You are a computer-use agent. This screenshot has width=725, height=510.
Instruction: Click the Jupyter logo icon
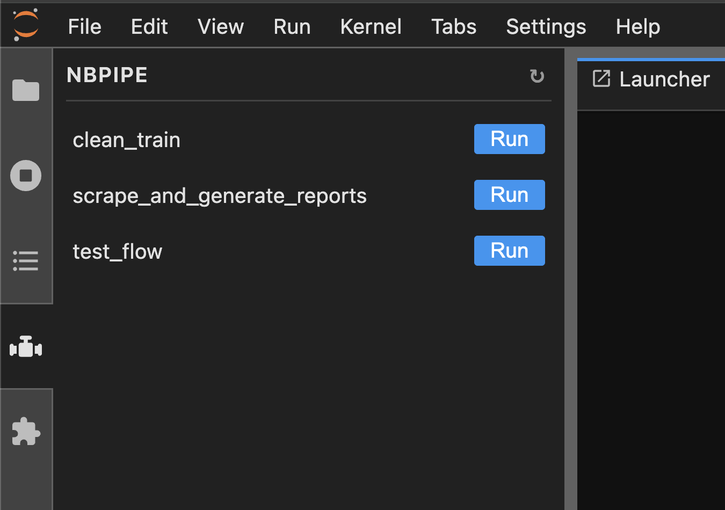26,25
